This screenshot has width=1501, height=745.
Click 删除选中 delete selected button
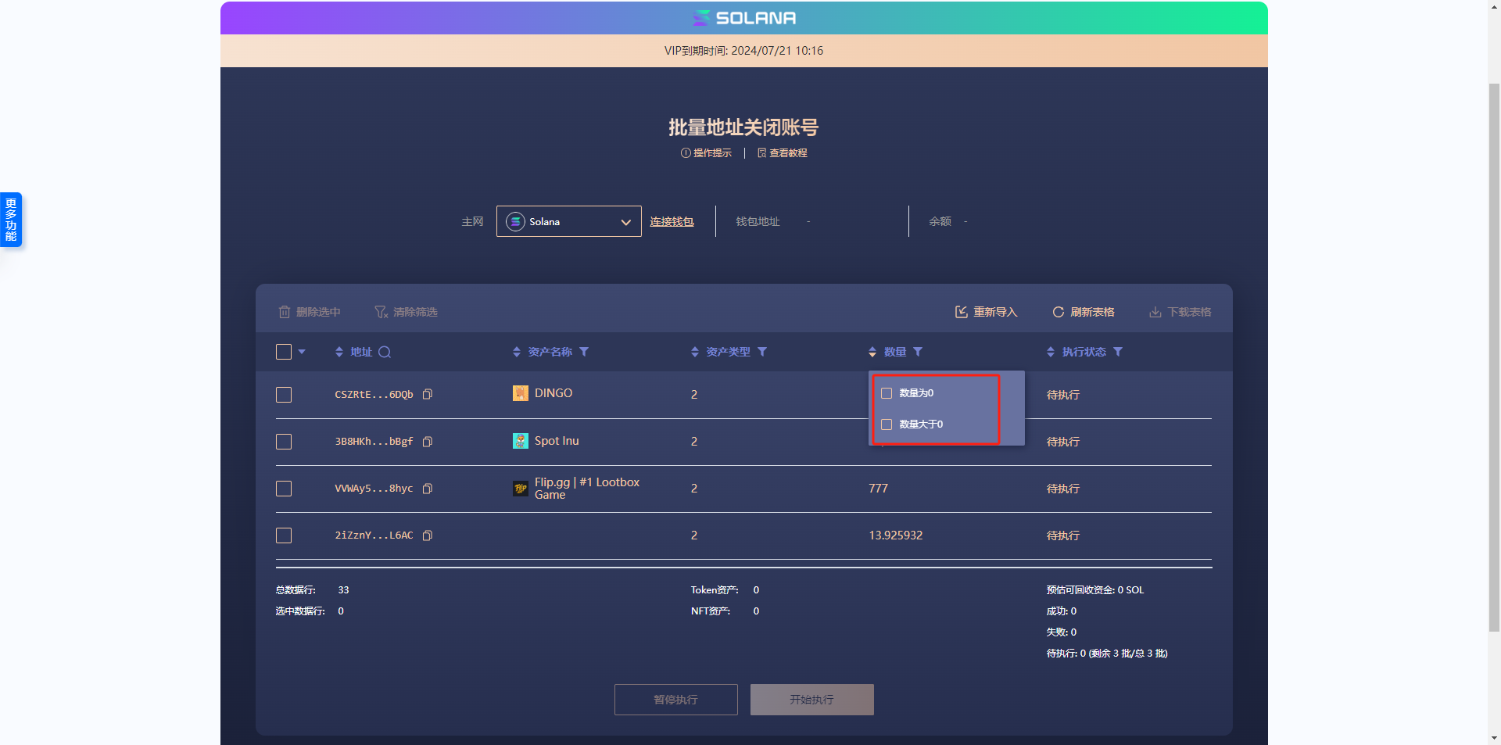(x=310, y=312)
